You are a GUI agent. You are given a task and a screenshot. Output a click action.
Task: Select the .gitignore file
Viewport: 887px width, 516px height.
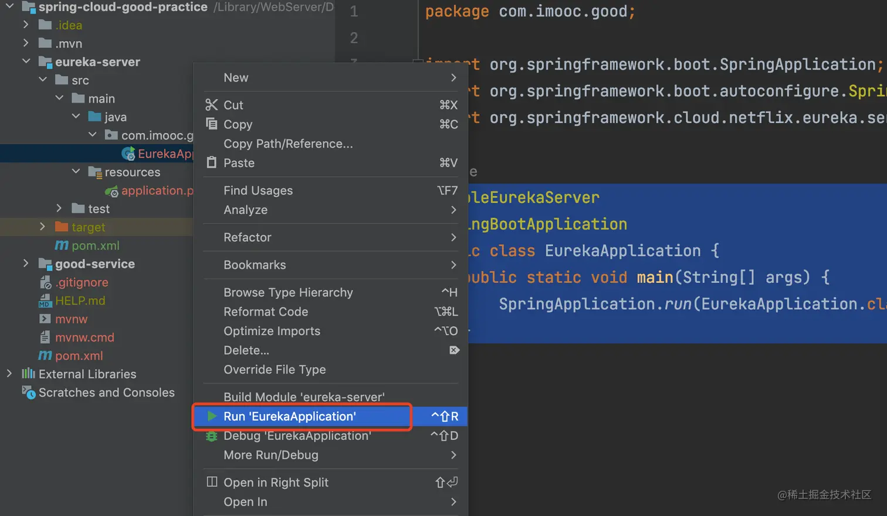82,282
